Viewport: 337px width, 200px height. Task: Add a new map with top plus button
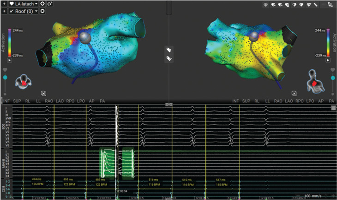pyautogui.click(x=4, y=4)
